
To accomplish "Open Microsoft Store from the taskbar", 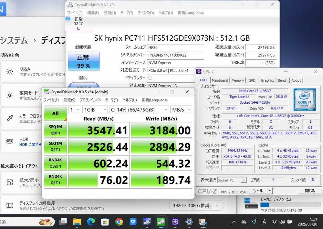I will 105,222.
